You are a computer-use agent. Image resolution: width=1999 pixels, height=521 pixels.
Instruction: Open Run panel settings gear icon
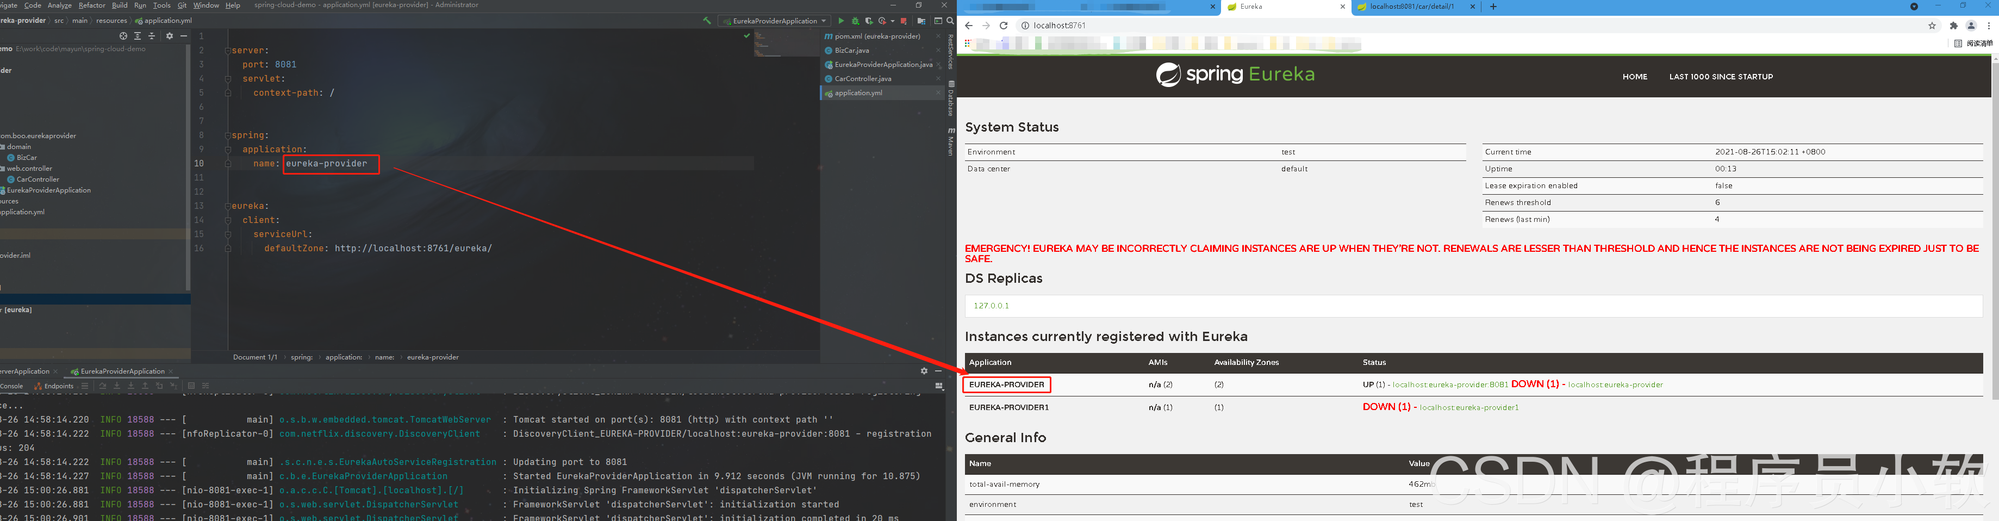pyautogui.click(x=924, y=371)
